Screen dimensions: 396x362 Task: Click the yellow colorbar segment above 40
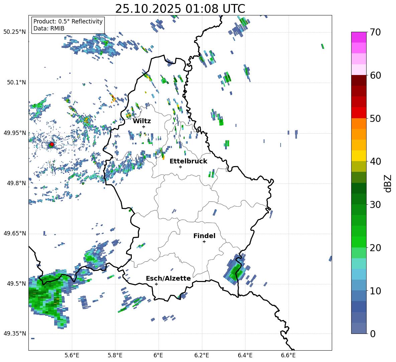point(359,156)
